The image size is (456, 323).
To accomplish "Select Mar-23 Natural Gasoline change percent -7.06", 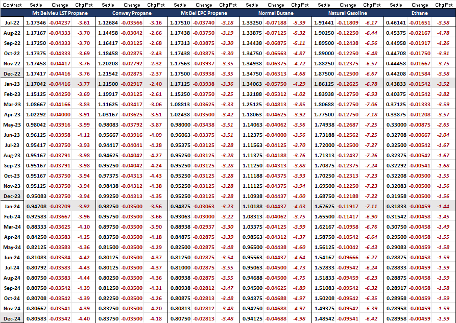I will pyautogui.click(x=371, y=105).
